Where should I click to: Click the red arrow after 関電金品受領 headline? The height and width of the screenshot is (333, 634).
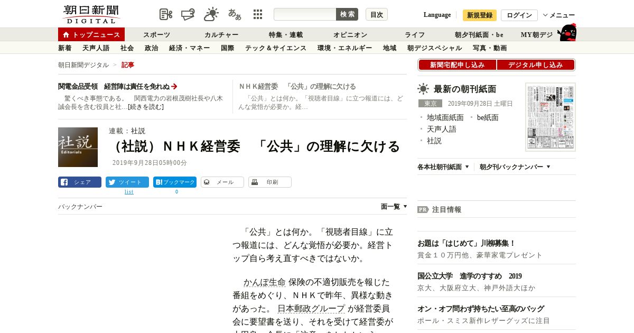click(174, 86)
